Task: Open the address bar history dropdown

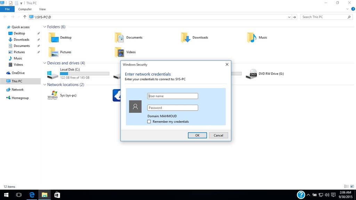Action: coord(289,17)
